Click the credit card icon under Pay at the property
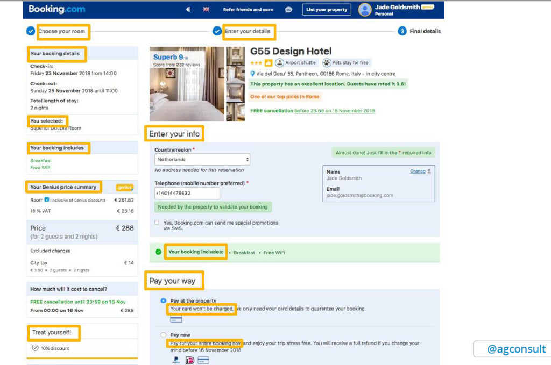The image size is (551, 365). coord(176,319)
